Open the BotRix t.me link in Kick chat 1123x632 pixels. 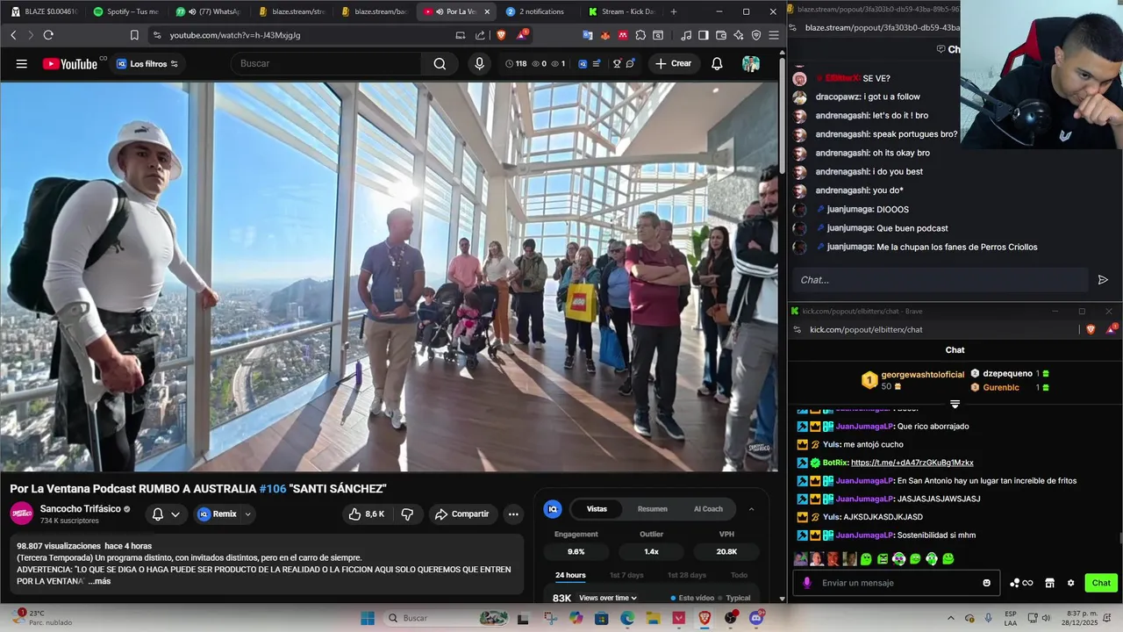click(x=912, y=463)
